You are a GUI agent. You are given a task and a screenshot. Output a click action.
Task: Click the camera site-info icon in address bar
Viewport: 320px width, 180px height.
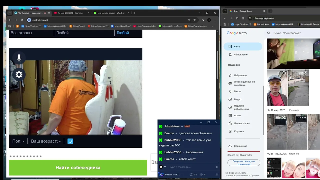(29, 20)
